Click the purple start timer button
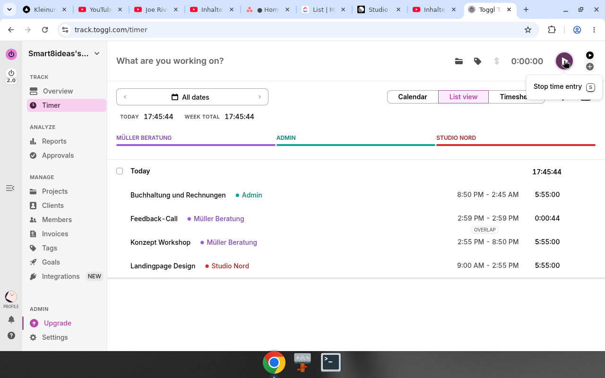605x378 pixels. click(x=564, y=61)
